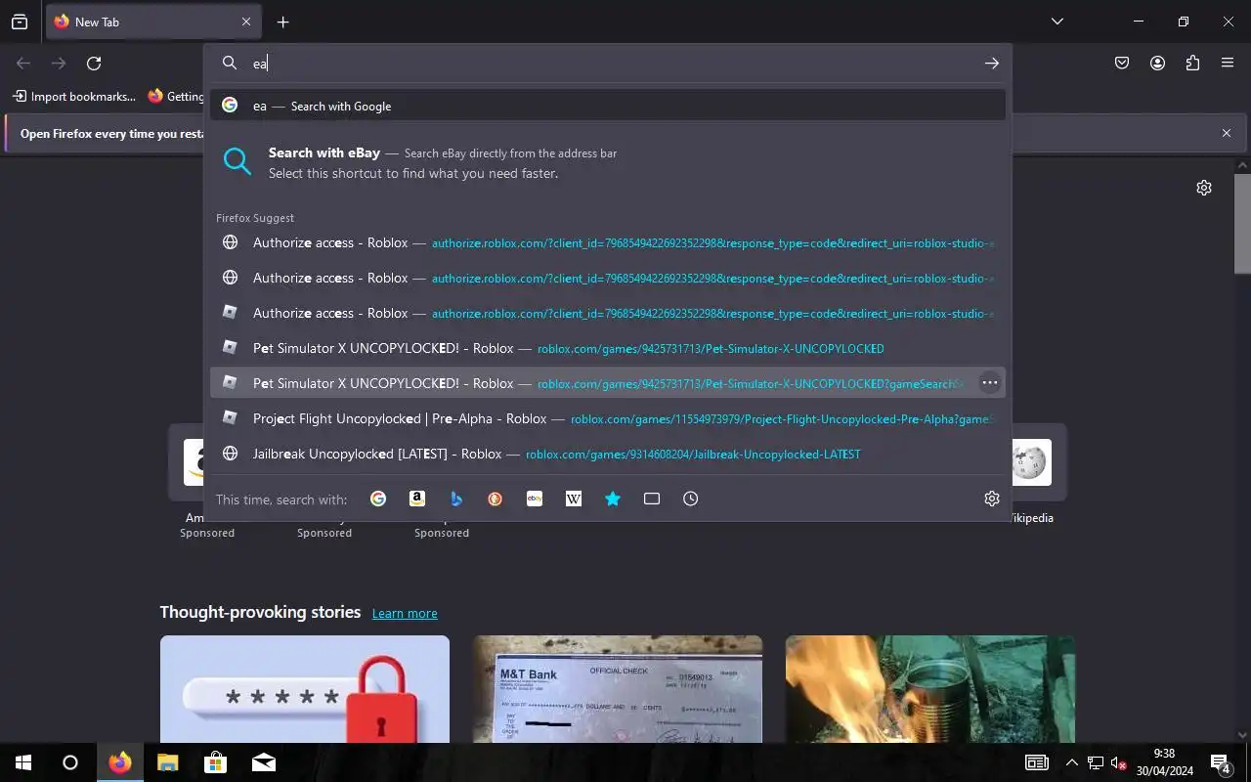Expand the list all tabs chevron
Viewport: 1251px width, 782px height.
[x=1057, y=22]
